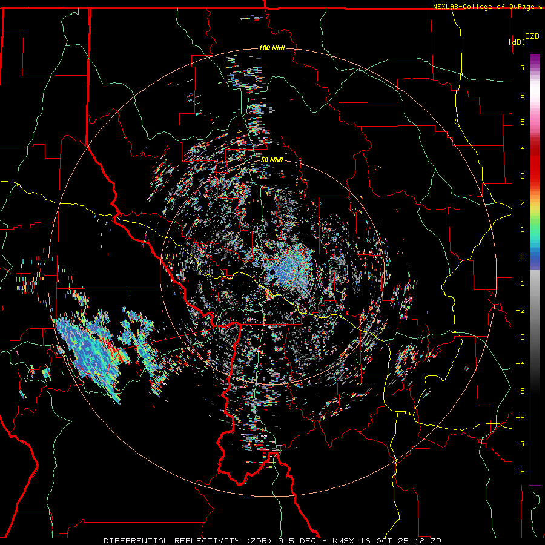The image size is (545, 545).
Task: Select the -7 value on color scale
Action: tap(520, 444)
